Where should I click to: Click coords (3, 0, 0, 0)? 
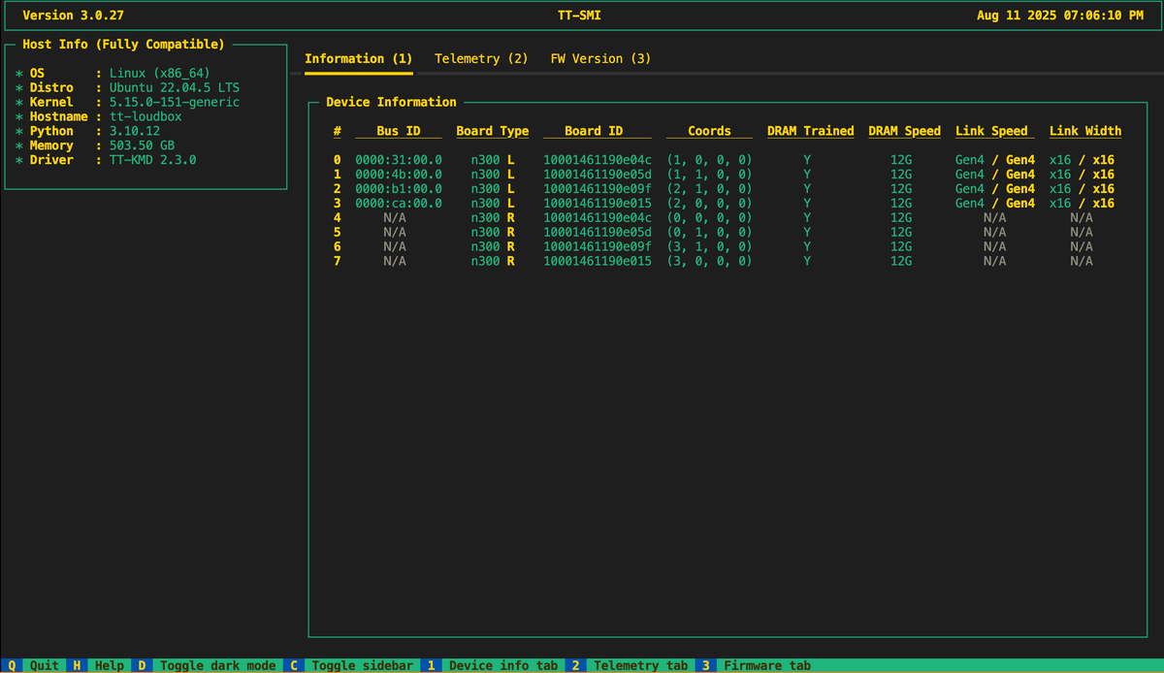click(709, 262)
